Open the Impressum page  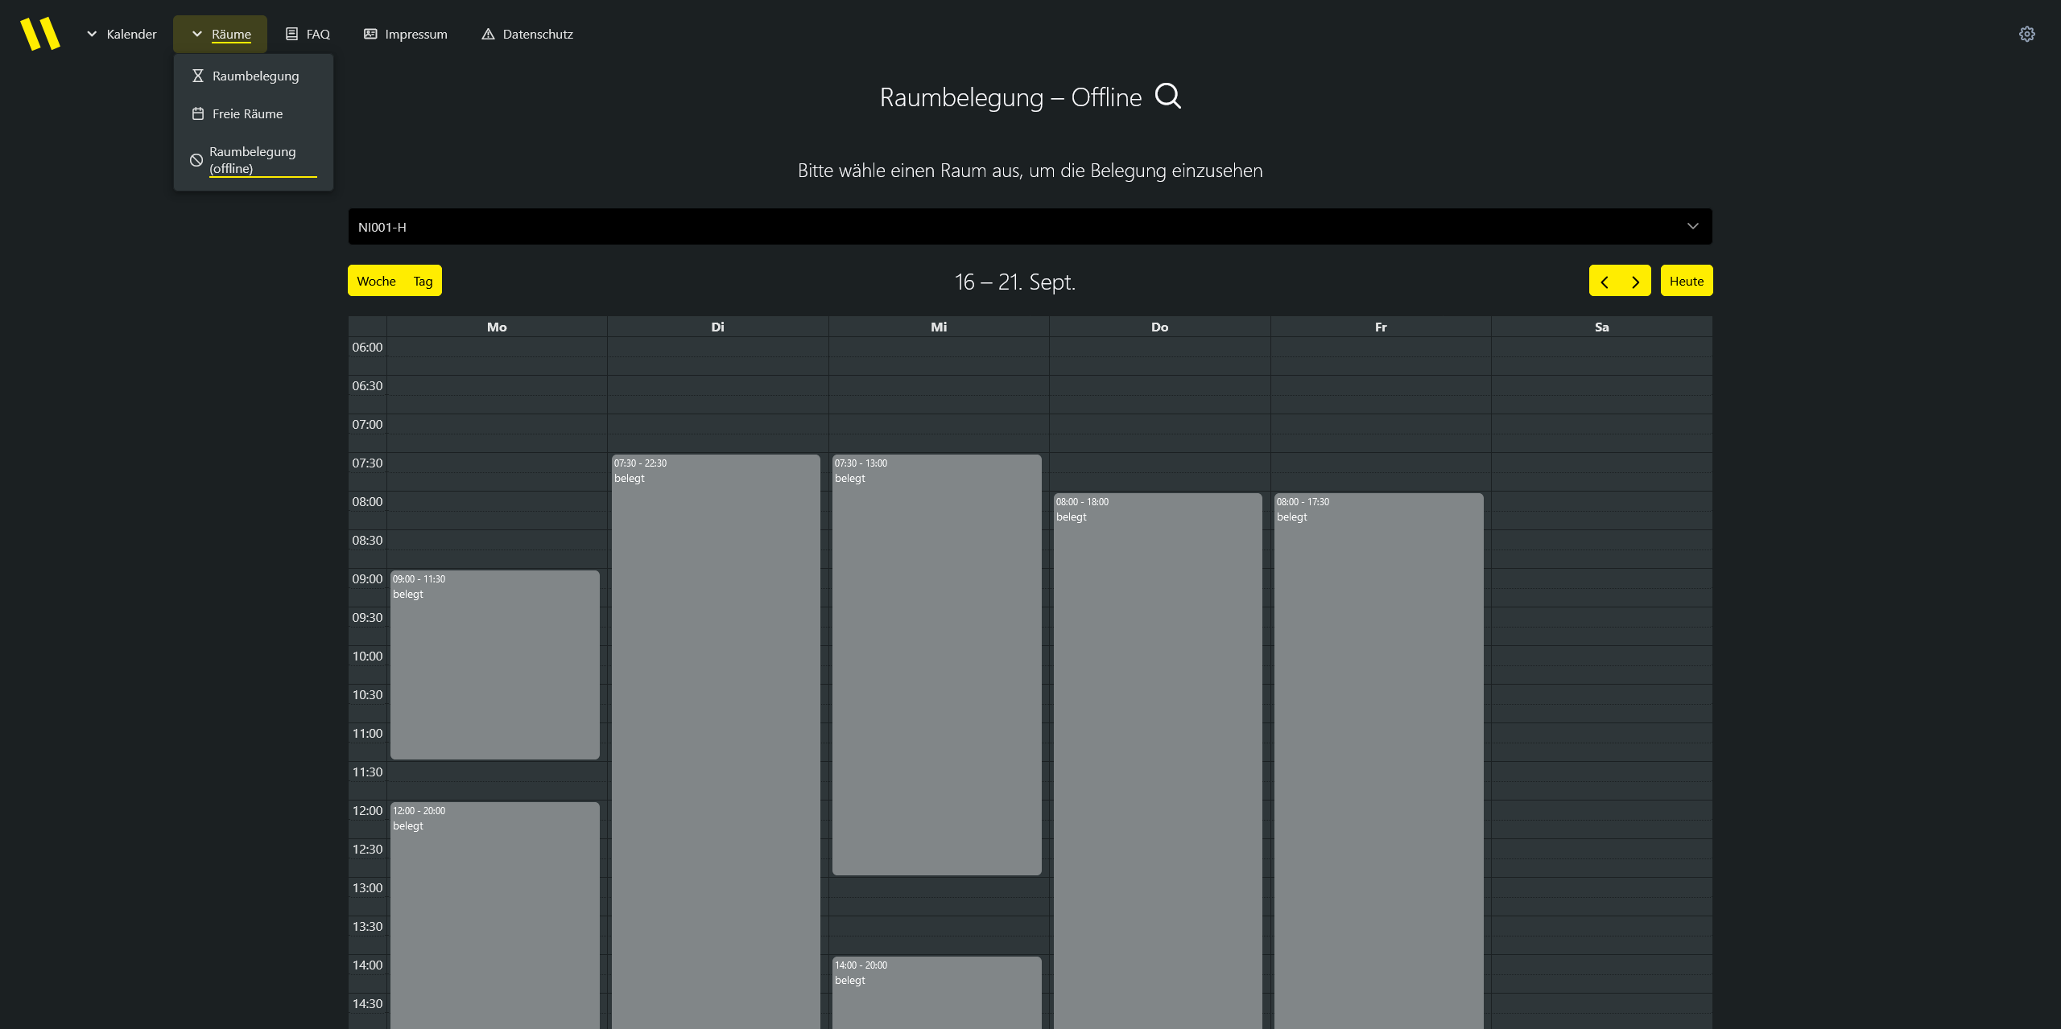point(406,34)
